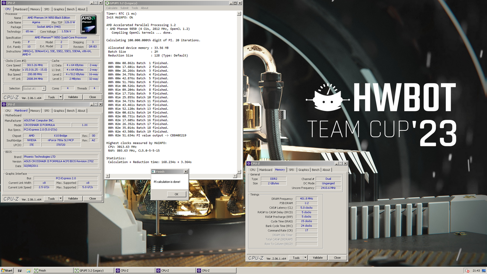Switch to Memory tab in top CPU-Z window
This screenshot has width=487, height=274.
click(35, 9)
